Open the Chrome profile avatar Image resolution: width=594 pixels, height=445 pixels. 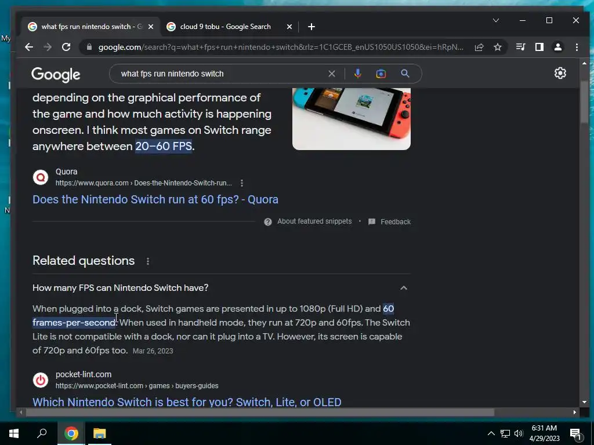click(x=558, y=47)
